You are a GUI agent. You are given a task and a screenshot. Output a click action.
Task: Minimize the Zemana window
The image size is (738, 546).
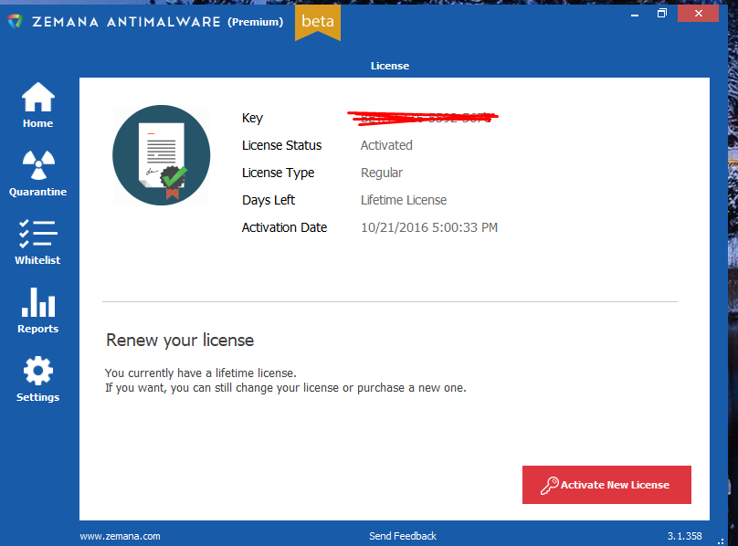pyautogui.click(x=635, y=14)
